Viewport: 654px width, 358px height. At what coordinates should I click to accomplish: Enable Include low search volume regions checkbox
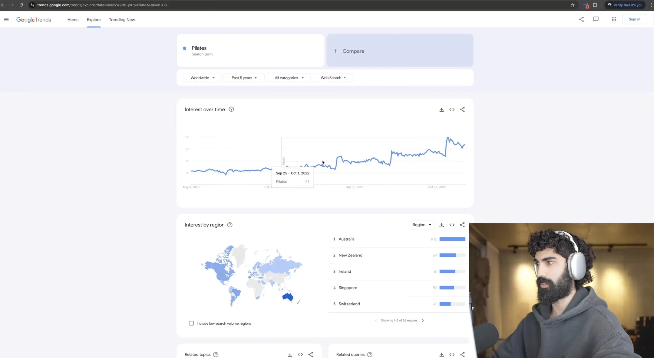point(191,323)
